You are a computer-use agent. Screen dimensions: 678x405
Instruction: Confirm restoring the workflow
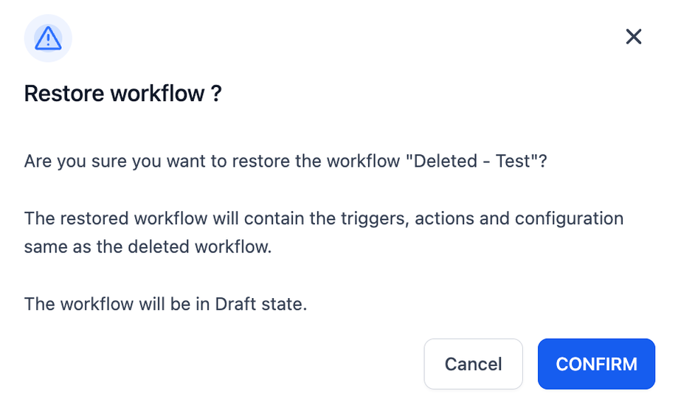coord(596,364)
